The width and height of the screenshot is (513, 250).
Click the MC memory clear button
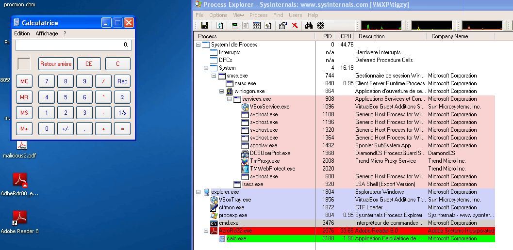click(x=24, y=81)
